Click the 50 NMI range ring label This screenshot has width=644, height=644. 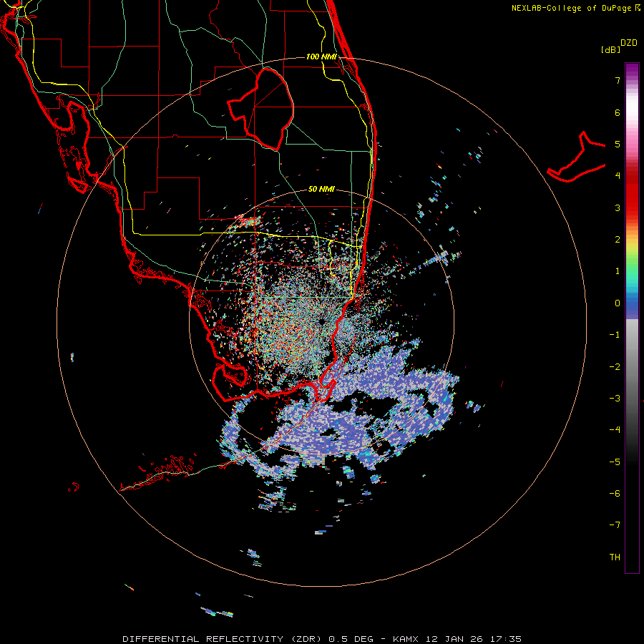321,189
